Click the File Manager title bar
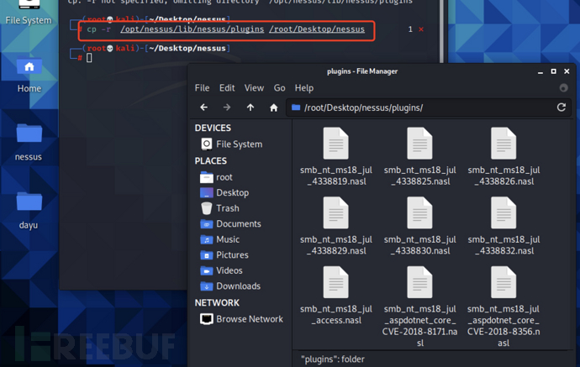 tap(362, 71)
